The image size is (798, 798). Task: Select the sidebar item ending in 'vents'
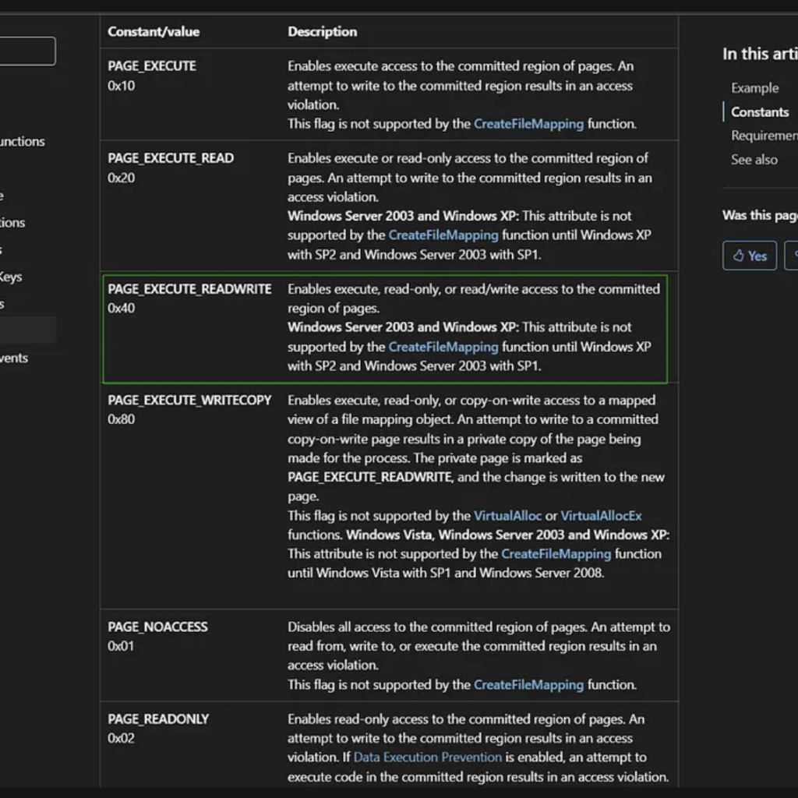[x=14, y=358]
